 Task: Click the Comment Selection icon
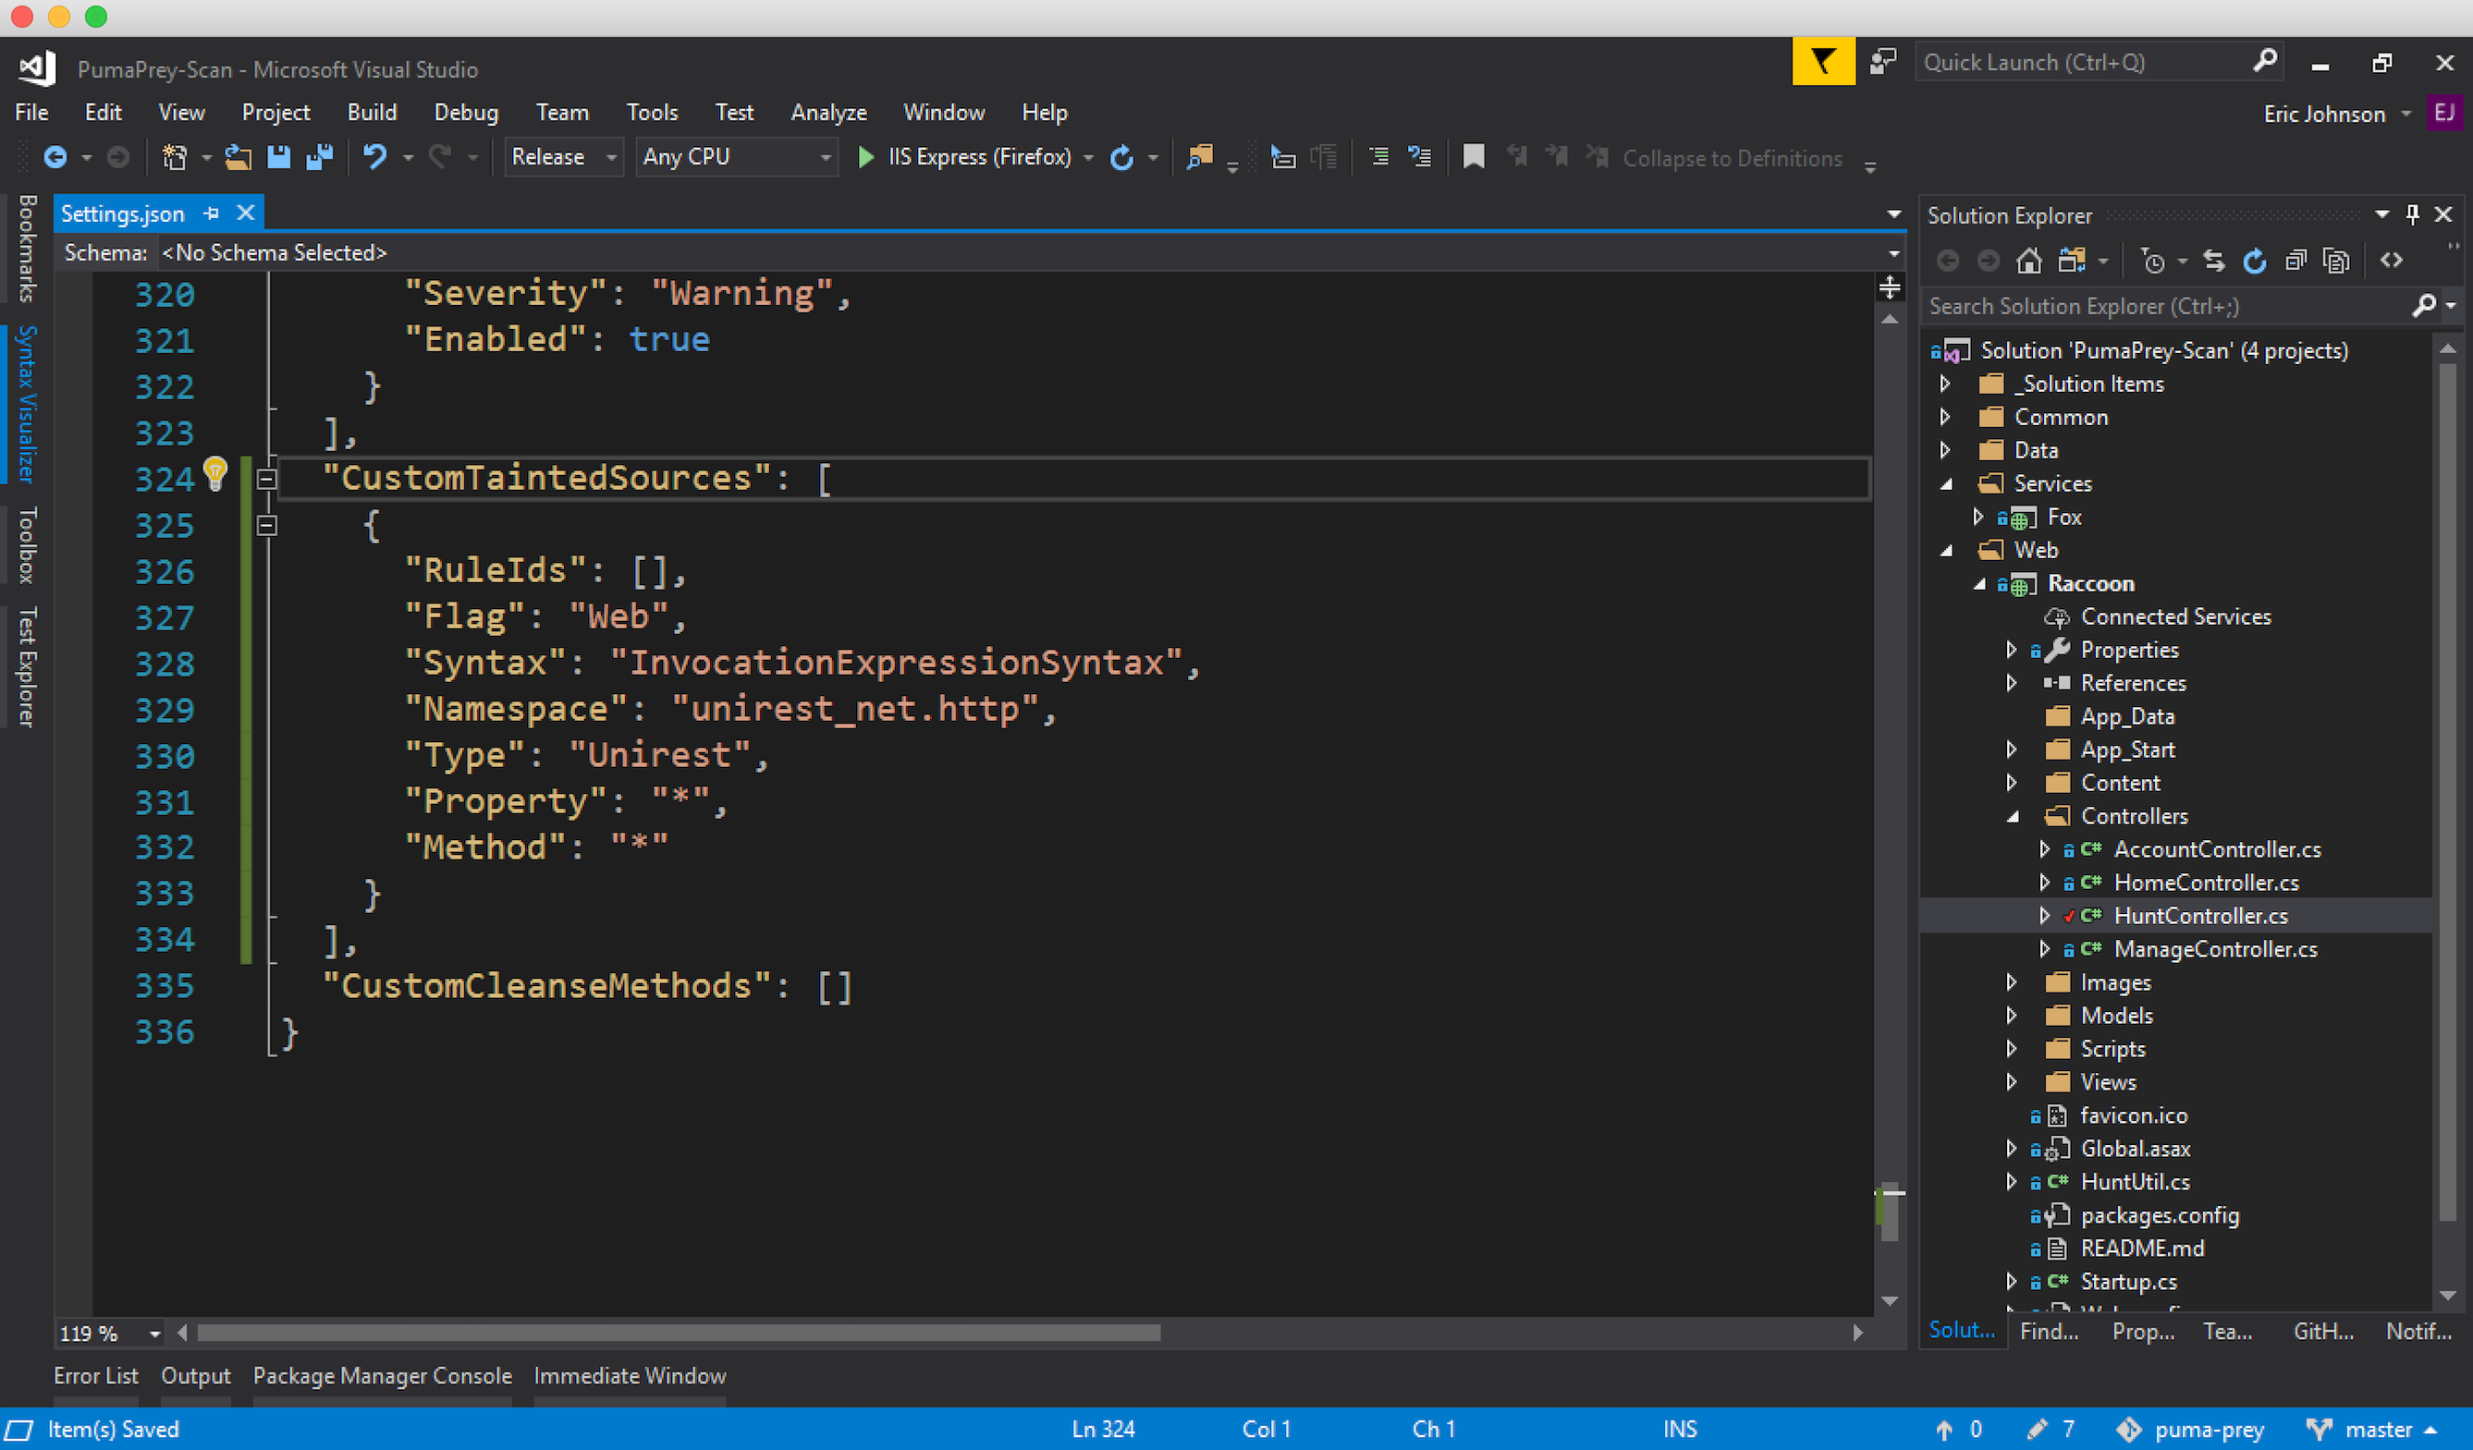(1378, 157)
